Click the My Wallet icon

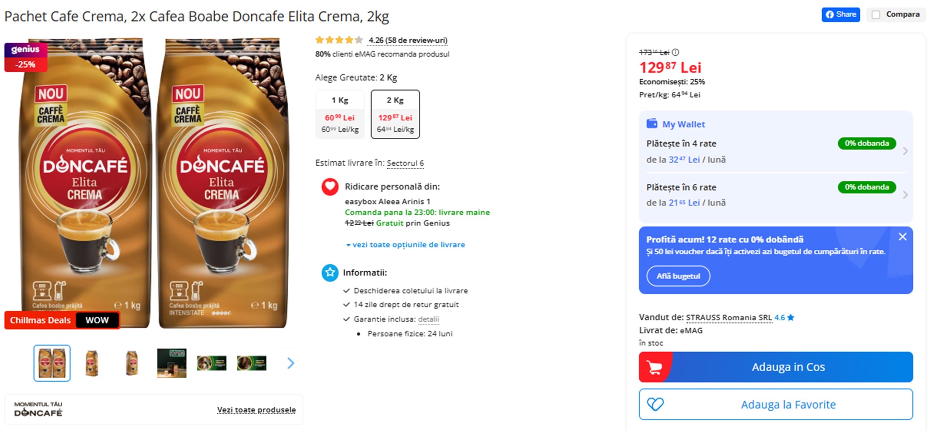[x=651, y=124]
